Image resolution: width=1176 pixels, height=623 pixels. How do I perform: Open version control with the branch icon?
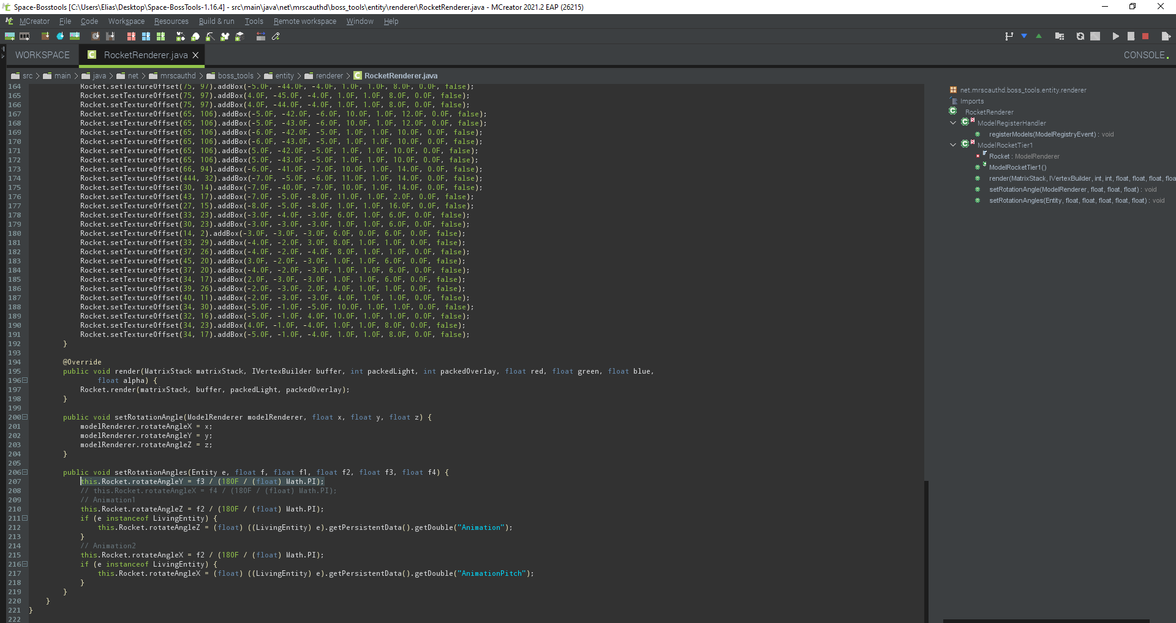coord(1008,36)
